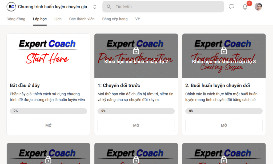The height and width of the screenshot is (164, 273).
Task: Open the Về tab
Action: click(138, 19)
